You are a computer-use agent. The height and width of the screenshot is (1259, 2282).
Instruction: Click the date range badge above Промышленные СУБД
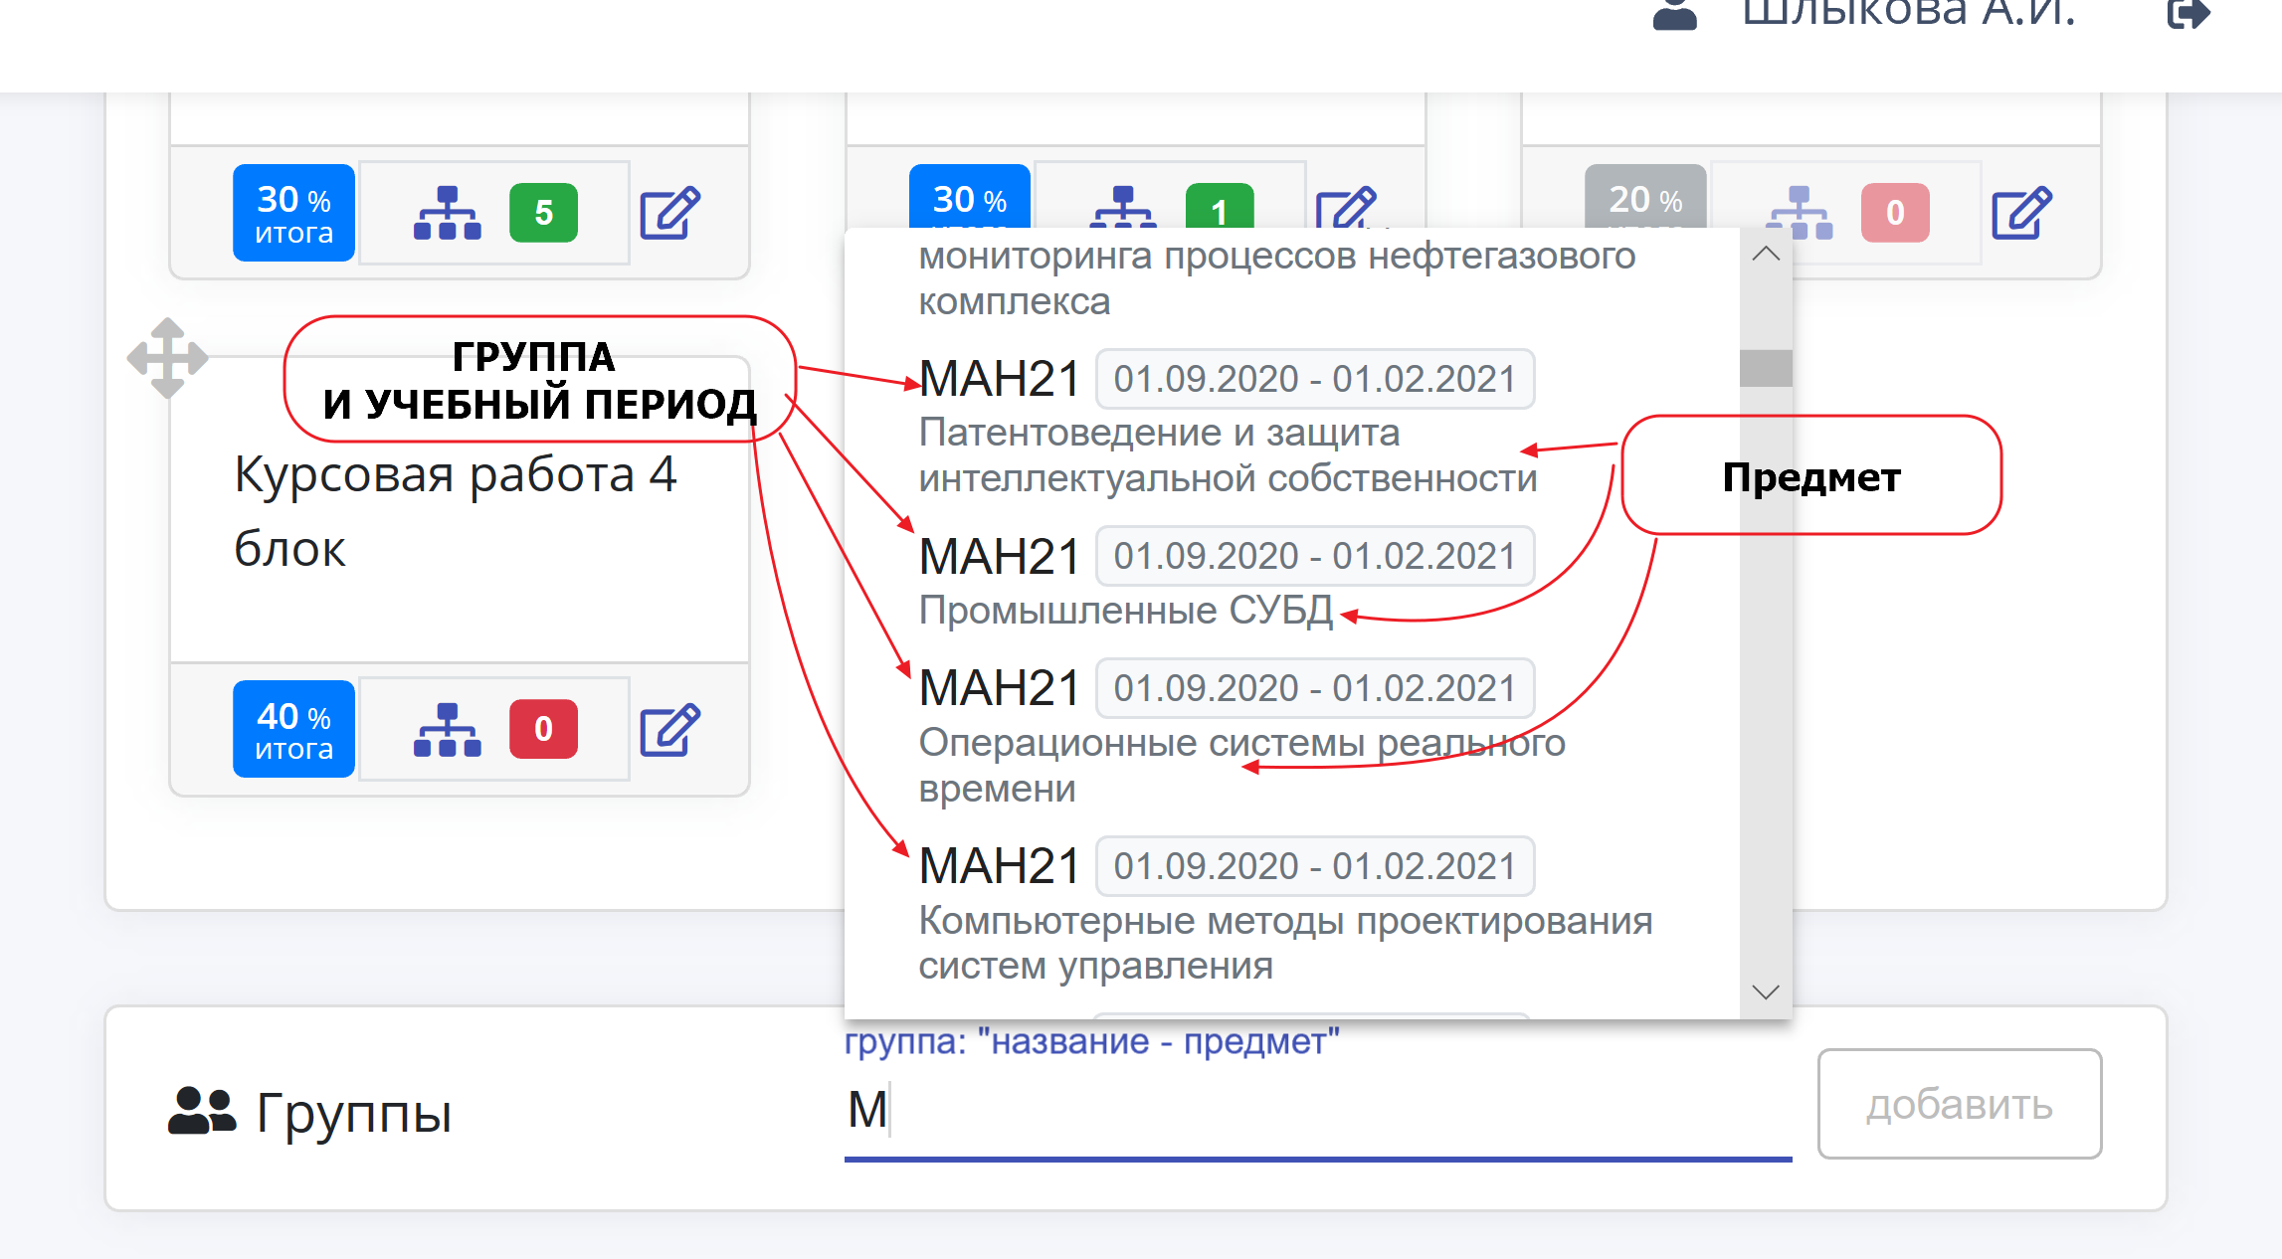click(x=1315, y=556)
